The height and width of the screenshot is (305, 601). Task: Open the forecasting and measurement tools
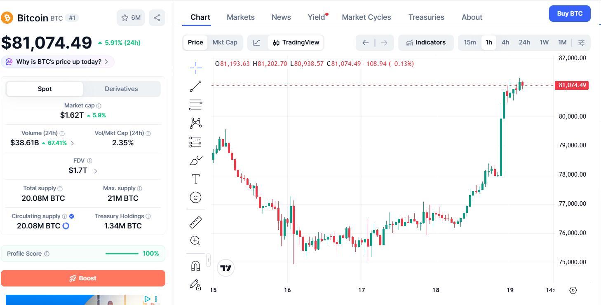pos(196,142)
